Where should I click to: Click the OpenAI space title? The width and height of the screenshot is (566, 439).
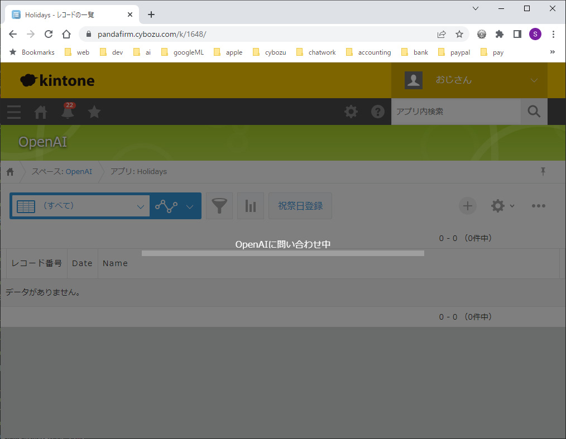[42, 142]
